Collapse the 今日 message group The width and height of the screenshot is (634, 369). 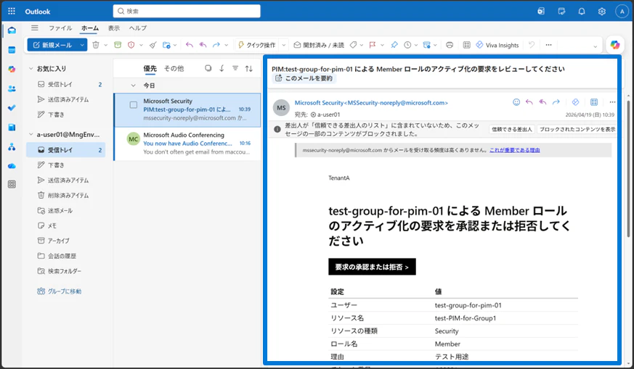(133, 86)
